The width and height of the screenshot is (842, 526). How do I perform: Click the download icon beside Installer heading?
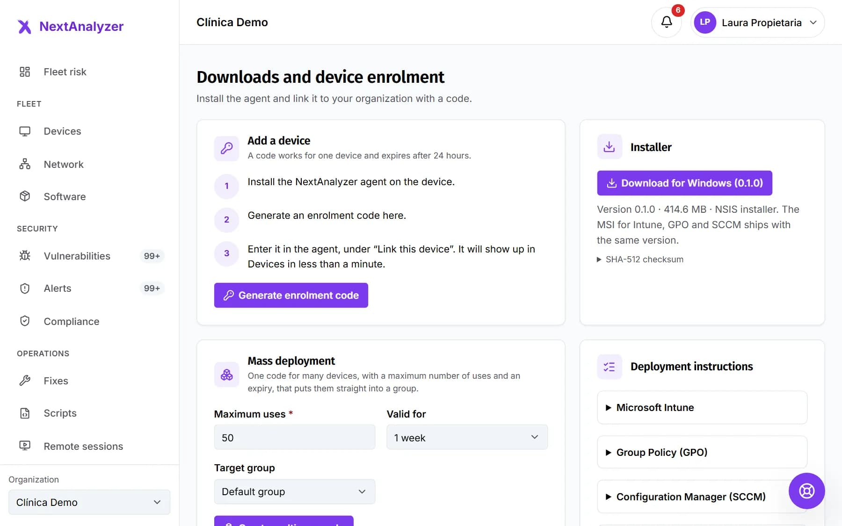click(x=610, y=147)
